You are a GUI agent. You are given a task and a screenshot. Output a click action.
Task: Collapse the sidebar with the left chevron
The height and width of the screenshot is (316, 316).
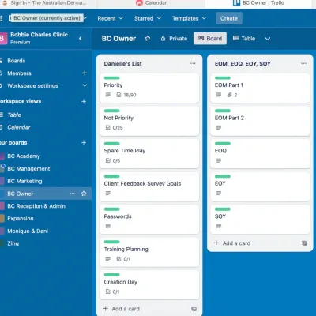point(81,39)
